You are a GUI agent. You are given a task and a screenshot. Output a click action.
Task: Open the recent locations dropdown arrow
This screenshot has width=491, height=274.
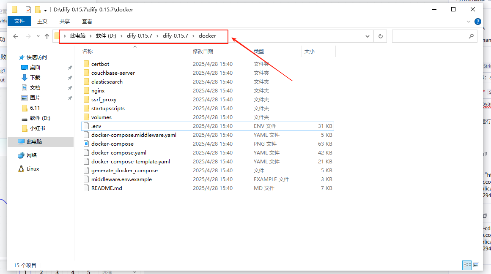click(38, 36)
